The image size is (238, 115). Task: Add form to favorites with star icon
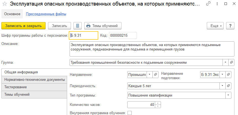(x=5, y=4)
